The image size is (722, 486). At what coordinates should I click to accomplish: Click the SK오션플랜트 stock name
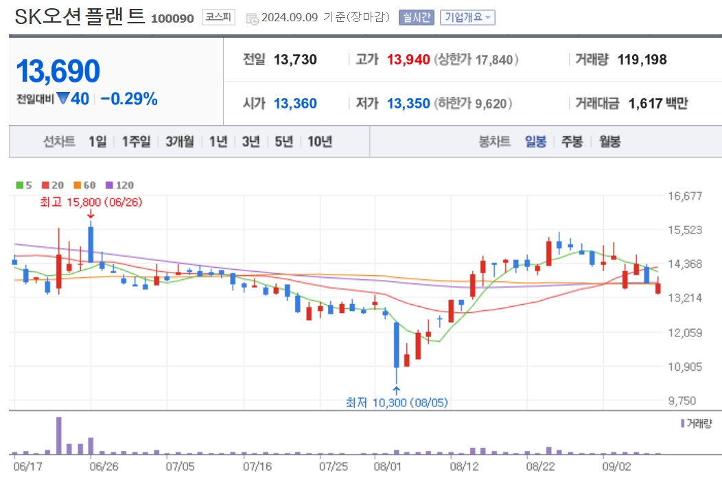80,16
